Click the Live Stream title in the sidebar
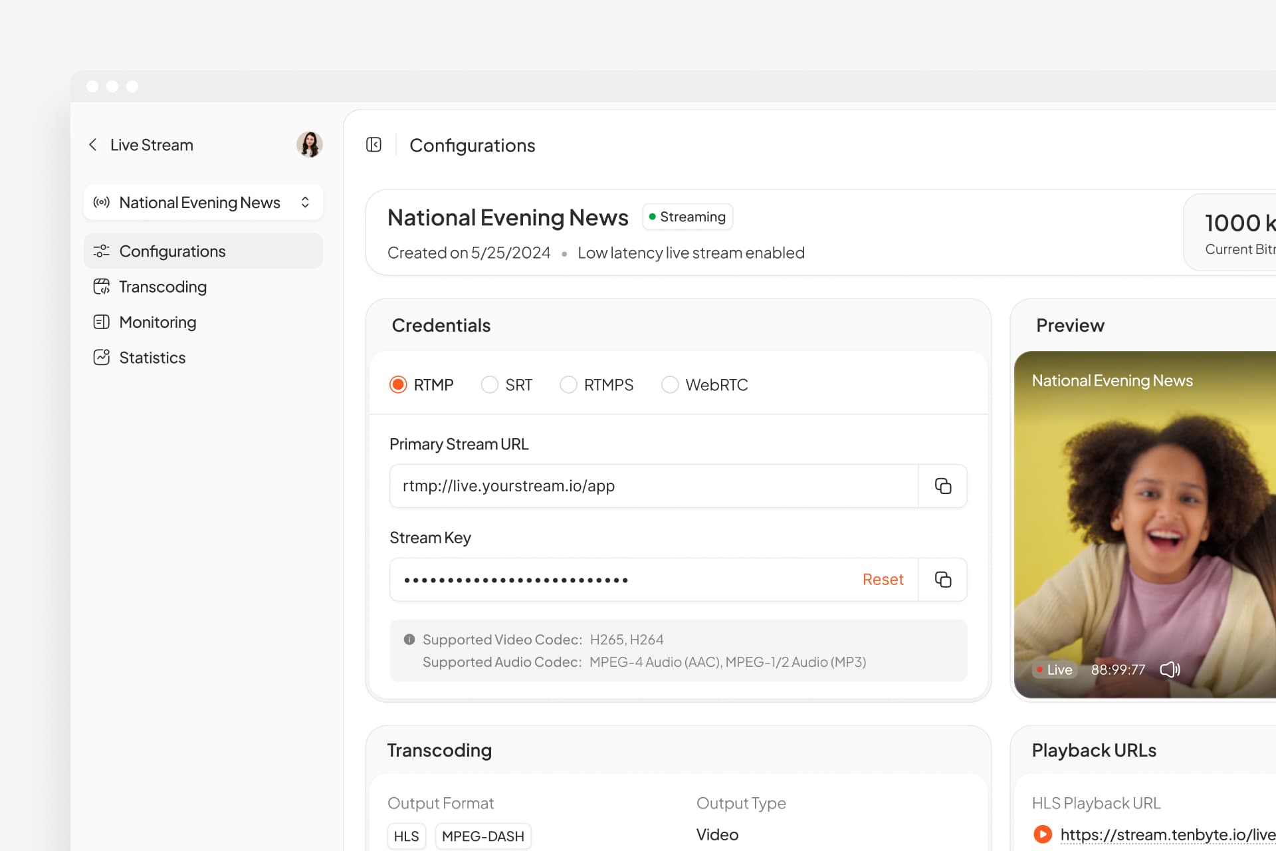1276x851 pixels. coord(152,145)
